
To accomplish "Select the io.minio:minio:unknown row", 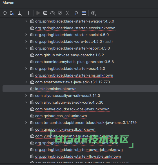I will click(80, 89).
